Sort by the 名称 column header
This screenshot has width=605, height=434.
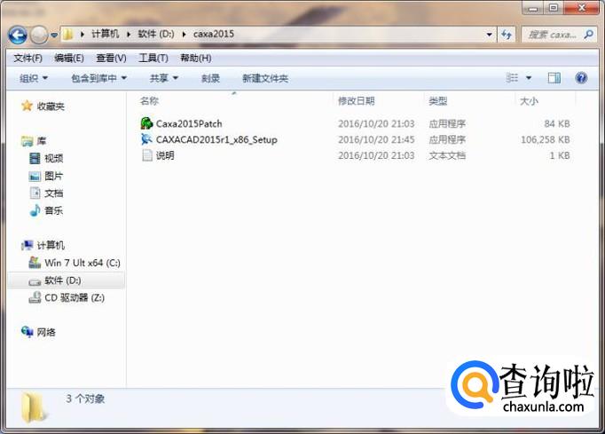point(150,101)
